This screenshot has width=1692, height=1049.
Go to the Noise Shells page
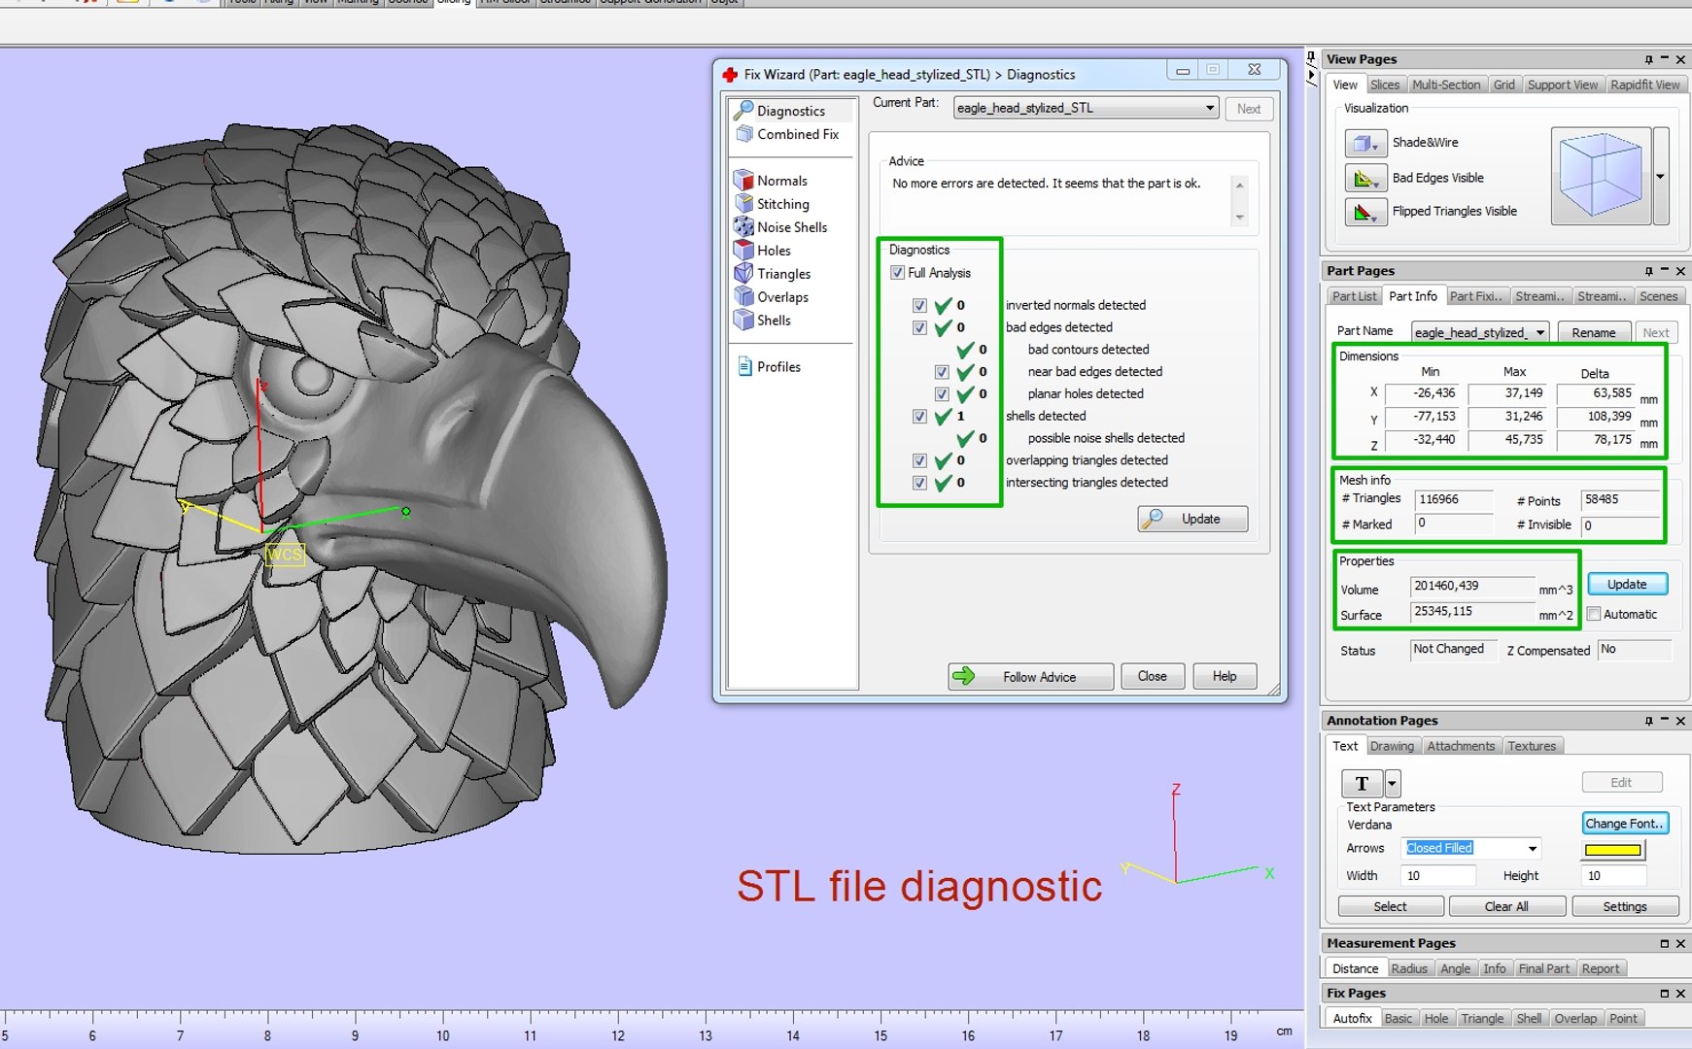780,227
